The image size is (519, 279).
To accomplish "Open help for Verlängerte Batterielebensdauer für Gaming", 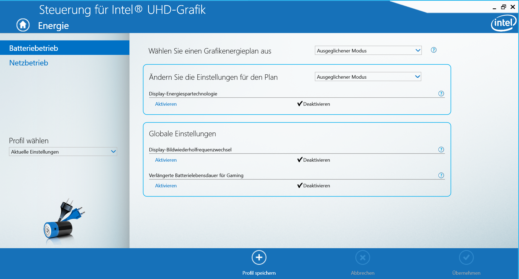I will (441, 175).
